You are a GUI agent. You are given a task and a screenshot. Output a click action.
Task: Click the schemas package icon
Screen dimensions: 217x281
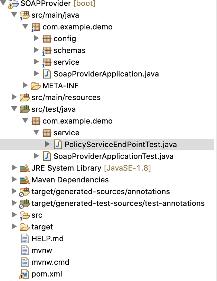pos(47,51)
